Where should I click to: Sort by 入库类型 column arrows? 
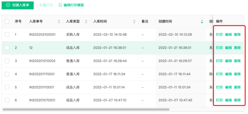tap(86, 21)
